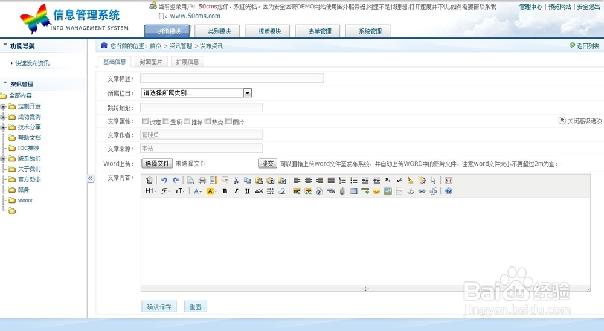Click the 安全退出 logout link
This screenshot has width=604, height=331.
pyautogui.click(x=588, y=7)
